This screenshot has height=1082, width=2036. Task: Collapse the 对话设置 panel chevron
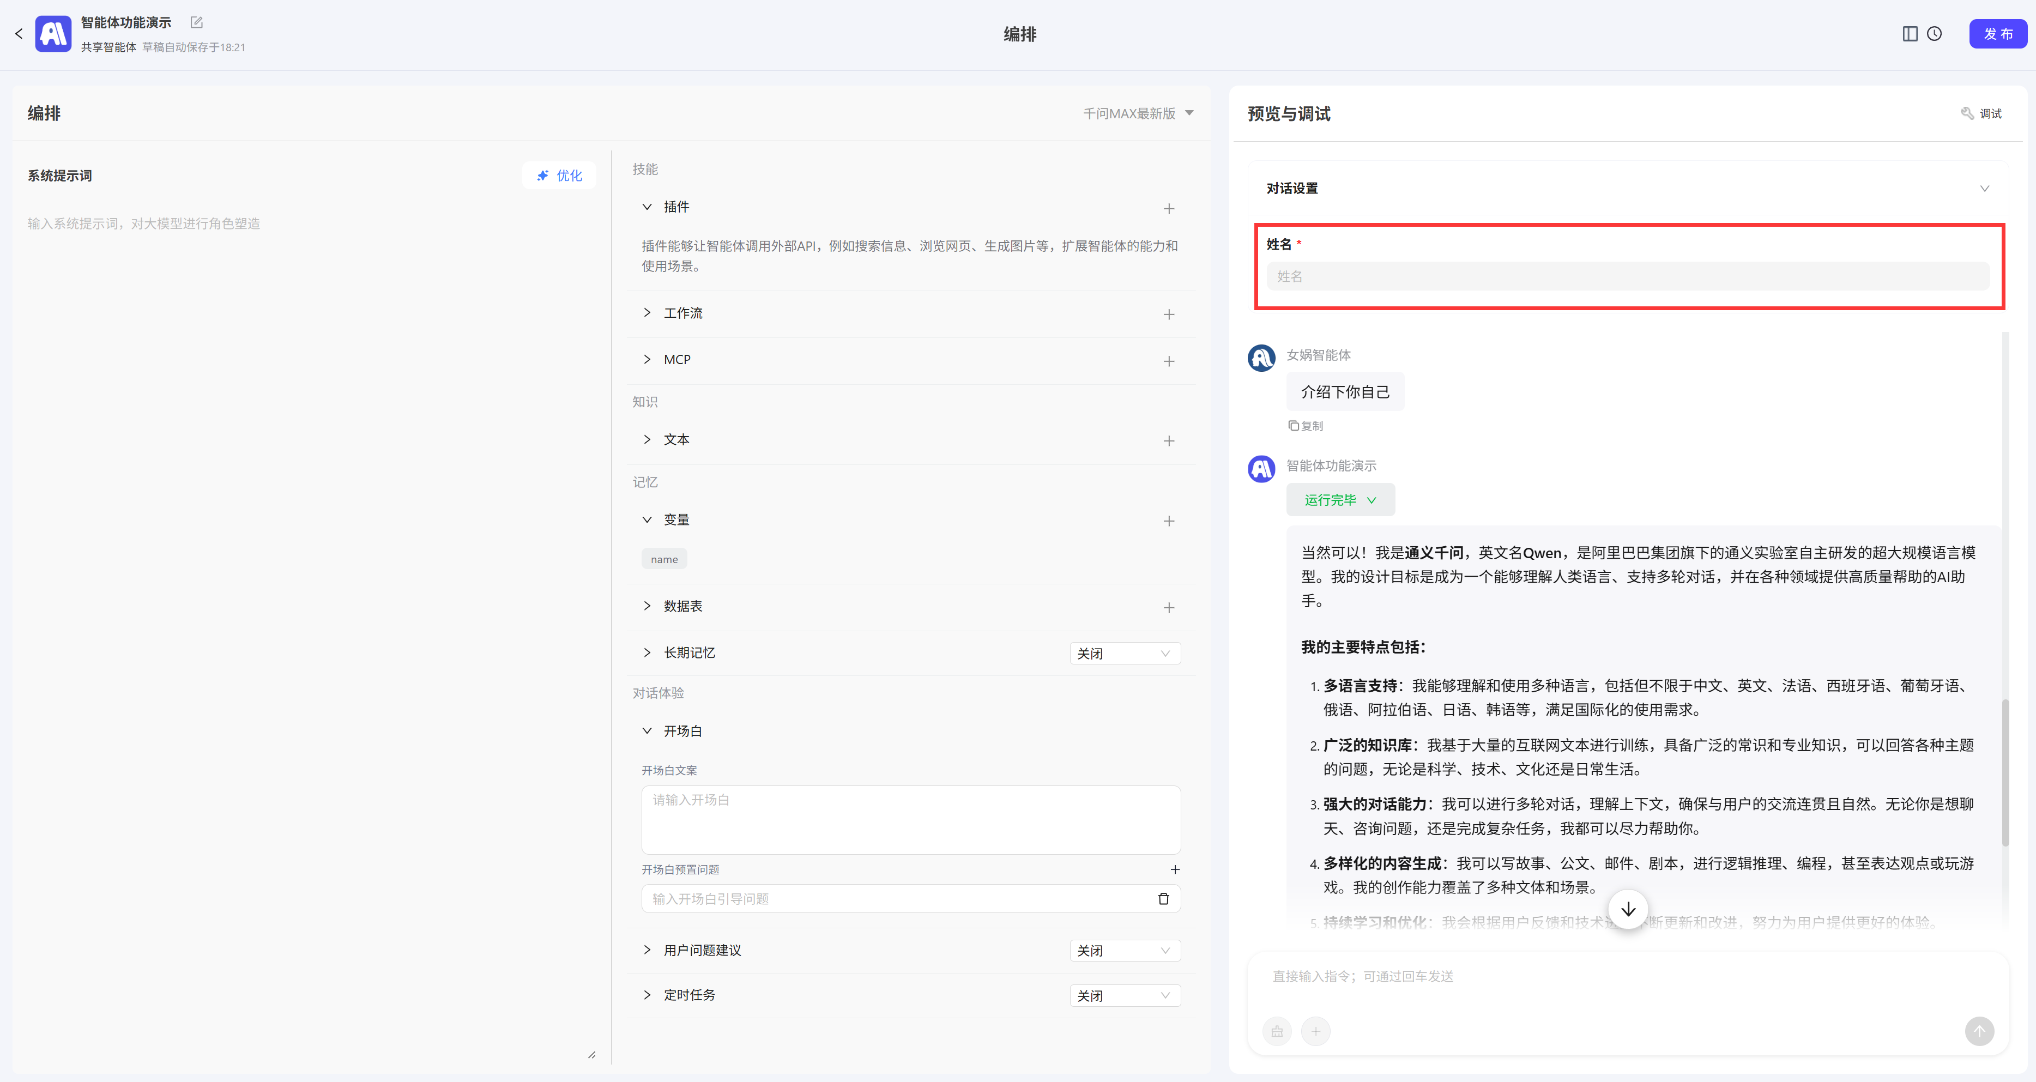click(1984, 188)
